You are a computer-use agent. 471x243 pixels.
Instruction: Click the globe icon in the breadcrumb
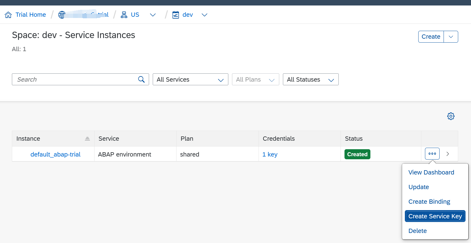tap(62, 14)
